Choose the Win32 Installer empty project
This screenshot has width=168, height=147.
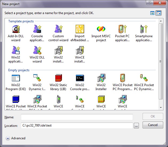101,78
